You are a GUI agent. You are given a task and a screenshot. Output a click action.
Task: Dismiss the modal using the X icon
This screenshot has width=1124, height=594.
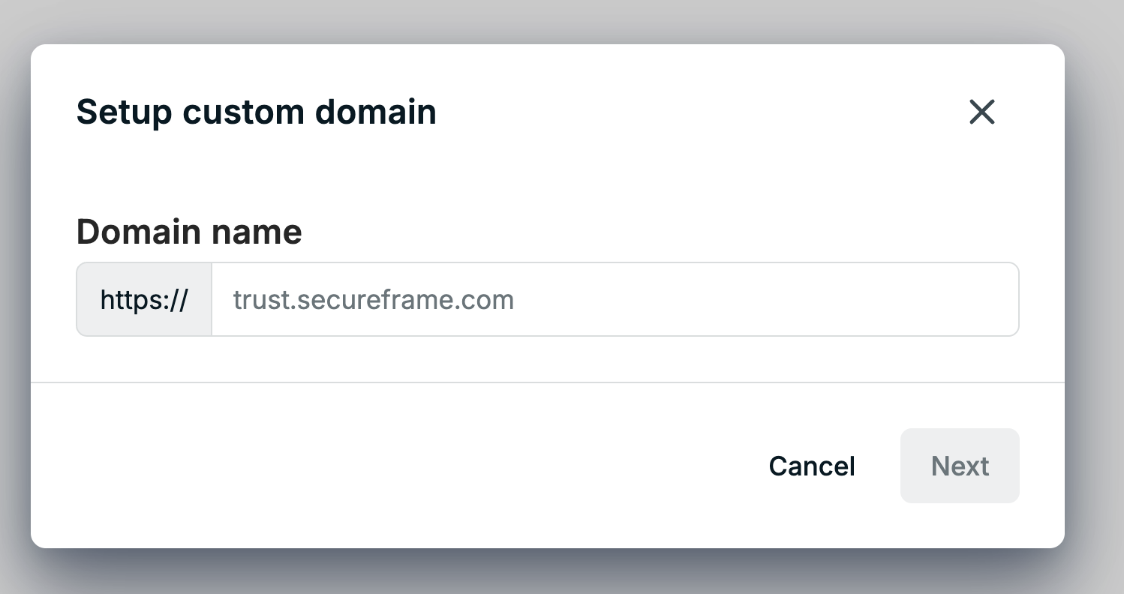point(981,112)
